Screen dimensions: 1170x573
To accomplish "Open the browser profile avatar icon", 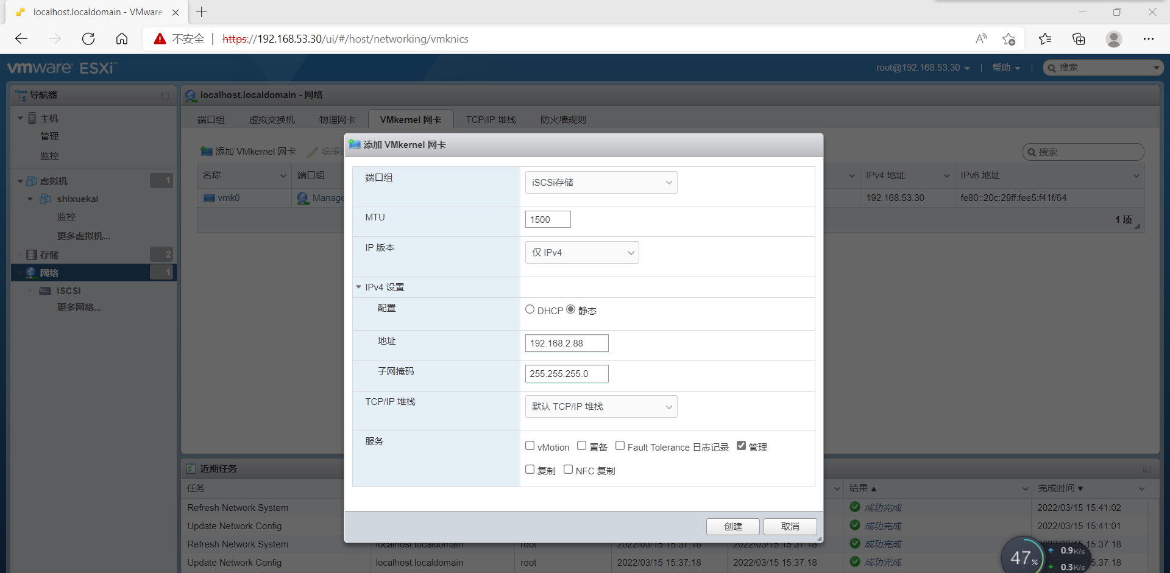I will pos(1114,39).
